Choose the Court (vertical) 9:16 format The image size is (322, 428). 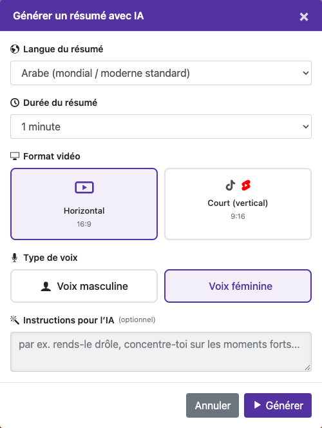click(238, 204)
